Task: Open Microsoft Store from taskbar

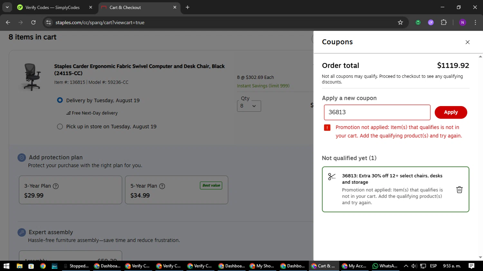Action: (x=31, y=266)
